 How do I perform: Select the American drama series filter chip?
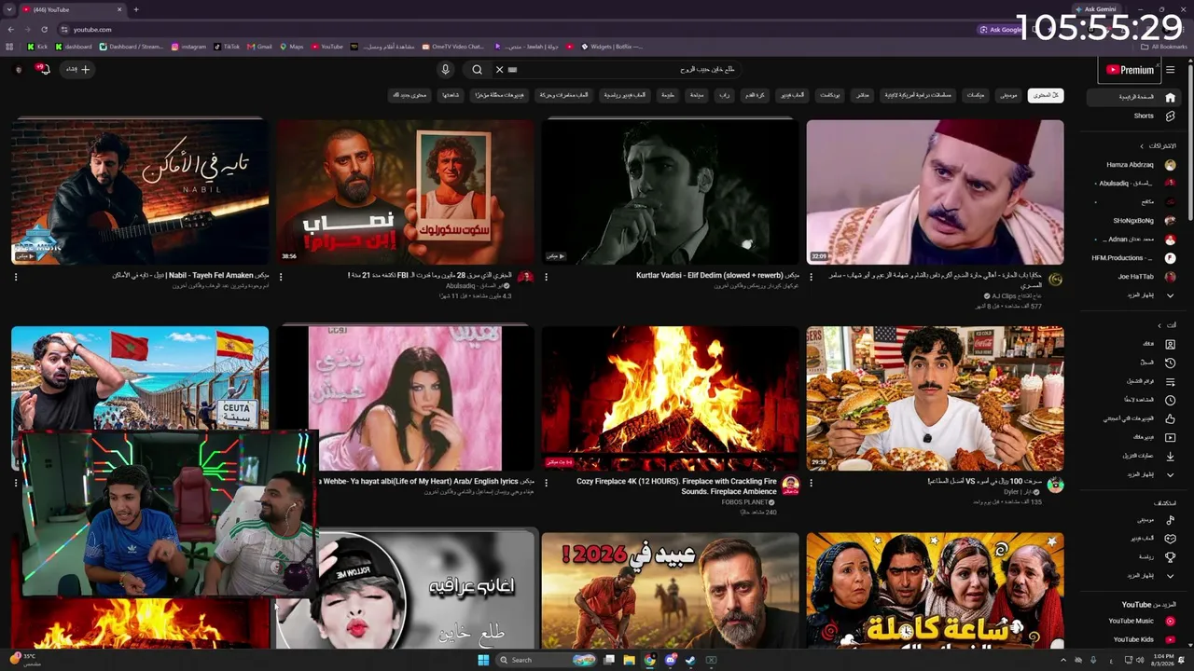[x=918, y=95]
